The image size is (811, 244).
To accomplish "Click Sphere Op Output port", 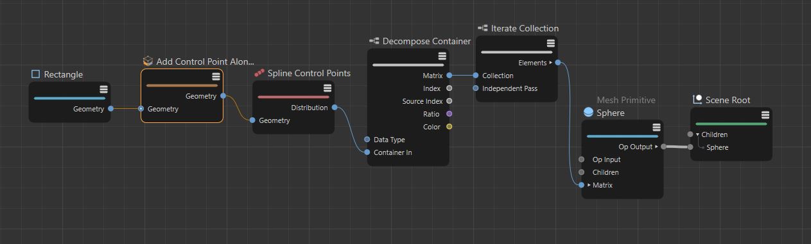I will click(663, 147).
